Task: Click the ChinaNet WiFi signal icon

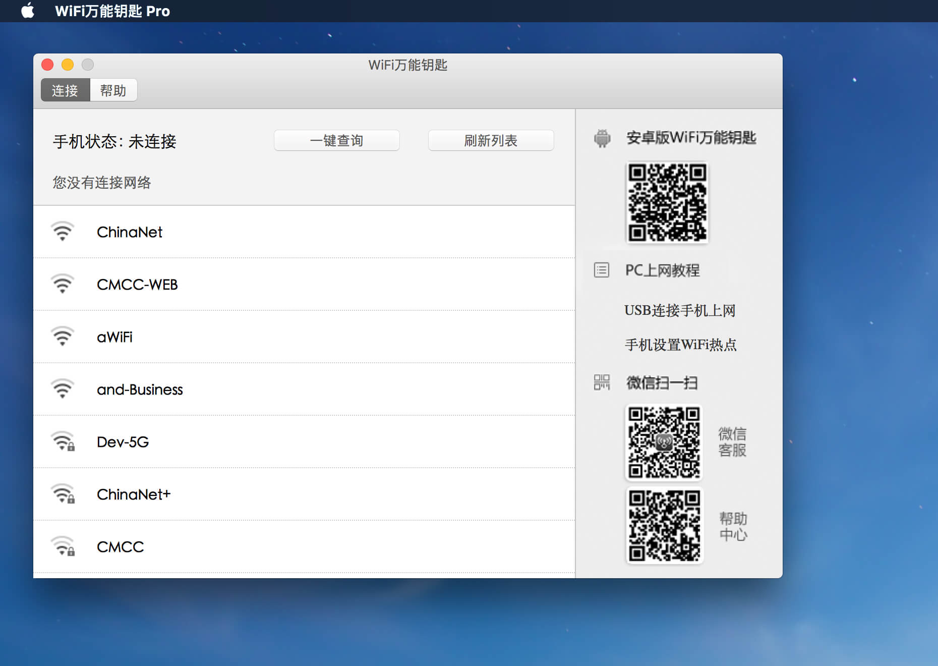Action: (63, 232)
